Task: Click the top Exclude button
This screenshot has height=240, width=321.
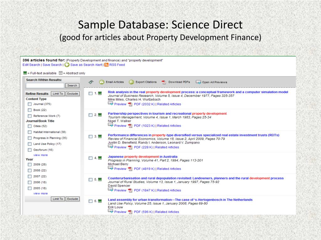Action: (72, 94)
